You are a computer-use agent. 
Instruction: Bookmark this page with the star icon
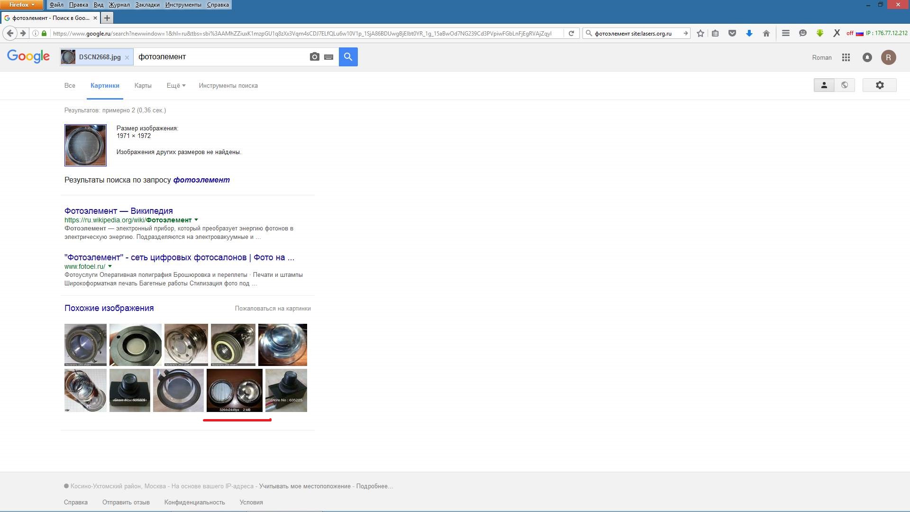(700, 33)
